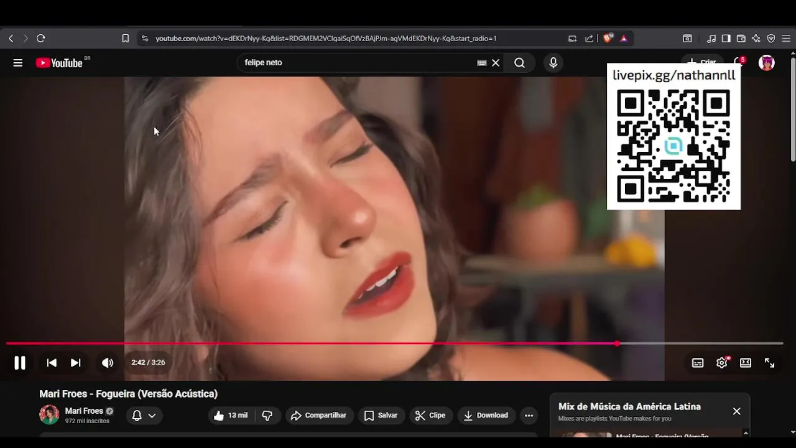Click the 2:42 / 3:26 time display

pyautogui.click(x=148, y=363)
